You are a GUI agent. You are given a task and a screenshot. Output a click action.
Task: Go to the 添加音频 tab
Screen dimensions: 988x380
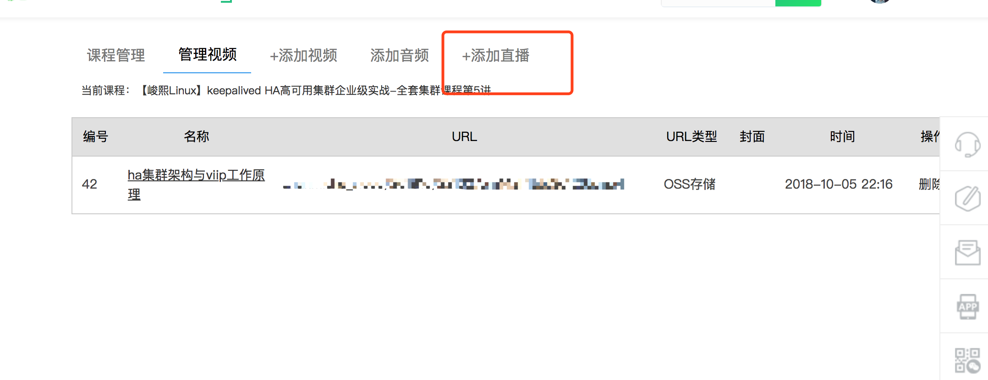[400, 55]
